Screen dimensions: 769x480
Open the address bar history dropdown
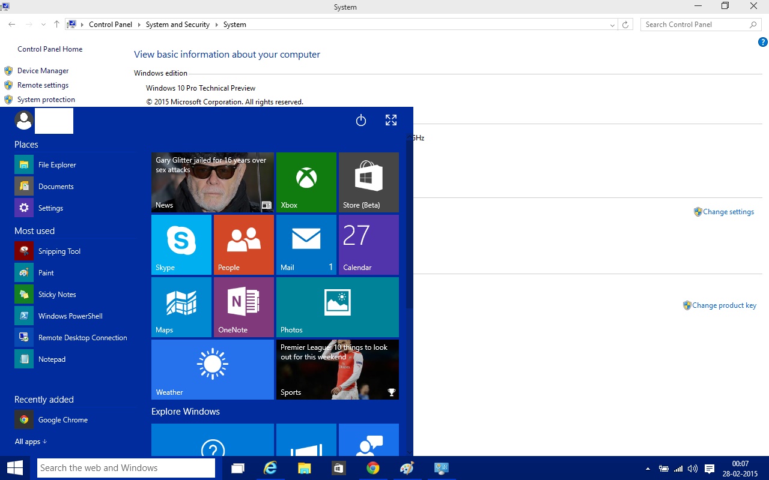click(x=612, y=25)
